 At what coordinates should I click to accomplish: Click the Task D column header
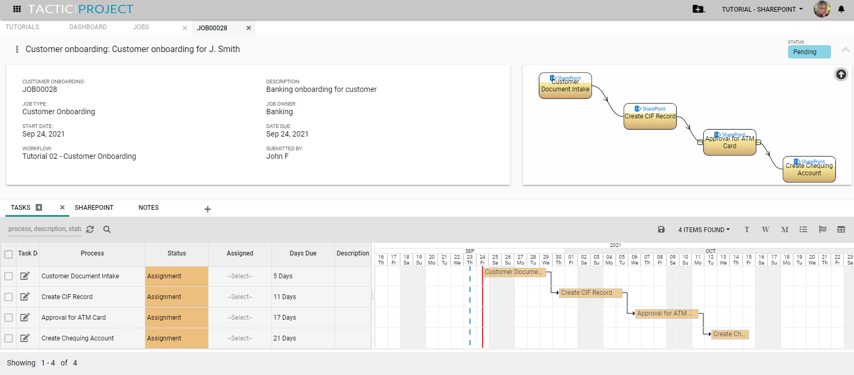tap(28, 253)
